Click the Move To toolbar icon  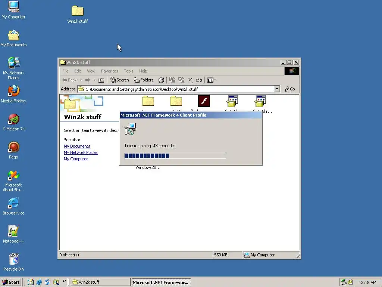tap(172, 80)
